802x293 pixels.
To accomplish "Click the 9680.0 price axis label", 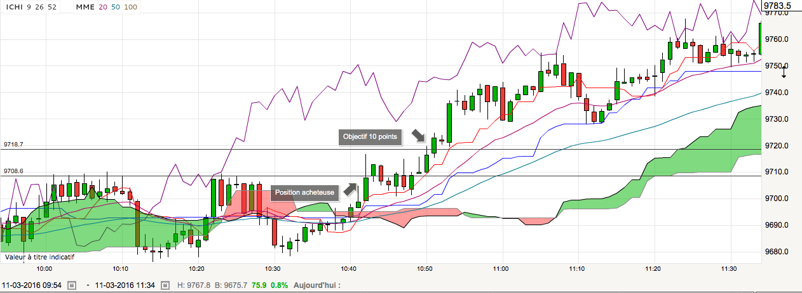I will click(777, 252).
